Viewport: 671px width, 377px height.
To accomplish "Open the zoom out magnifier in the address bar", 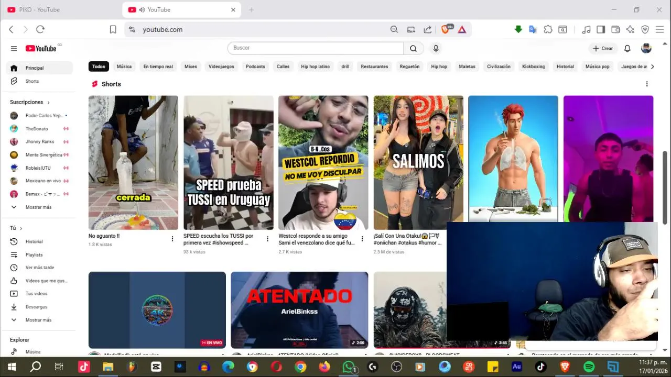I will pyautogui.click(x=394, y=29).
